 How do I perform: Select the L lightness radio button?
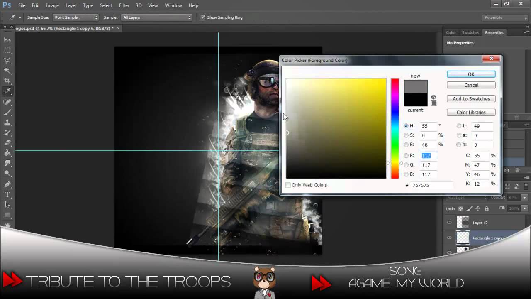tap(459, 126)
